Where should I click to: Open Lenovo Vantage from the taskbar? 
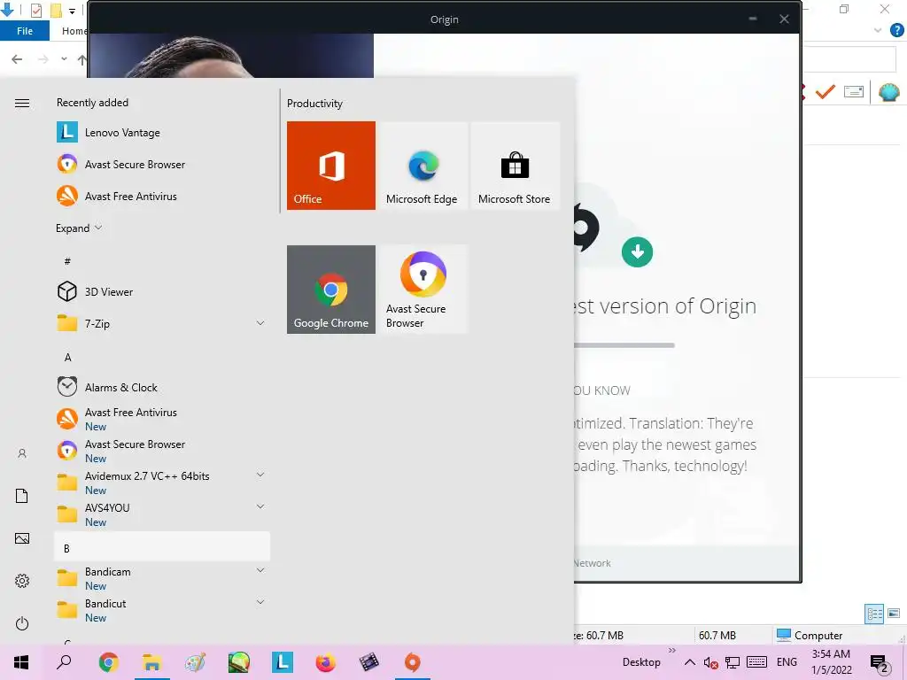pyautogui.click(x=283, y=662)
